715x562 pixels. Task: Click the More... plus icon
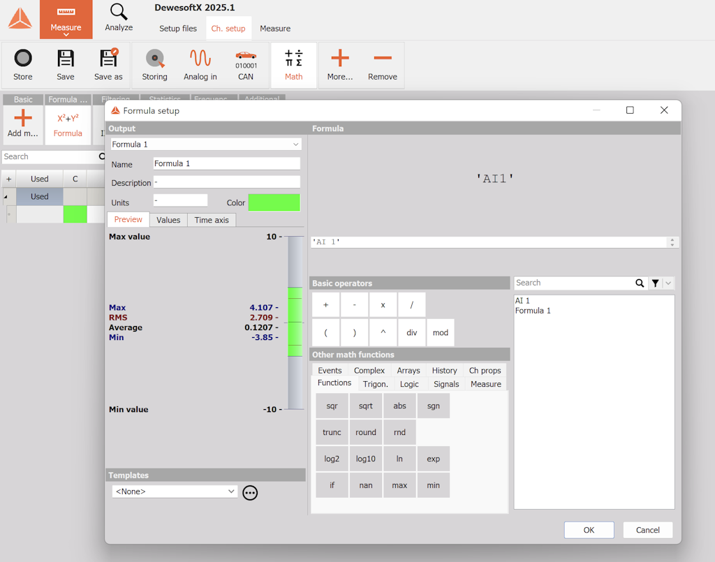coord(340,58)
